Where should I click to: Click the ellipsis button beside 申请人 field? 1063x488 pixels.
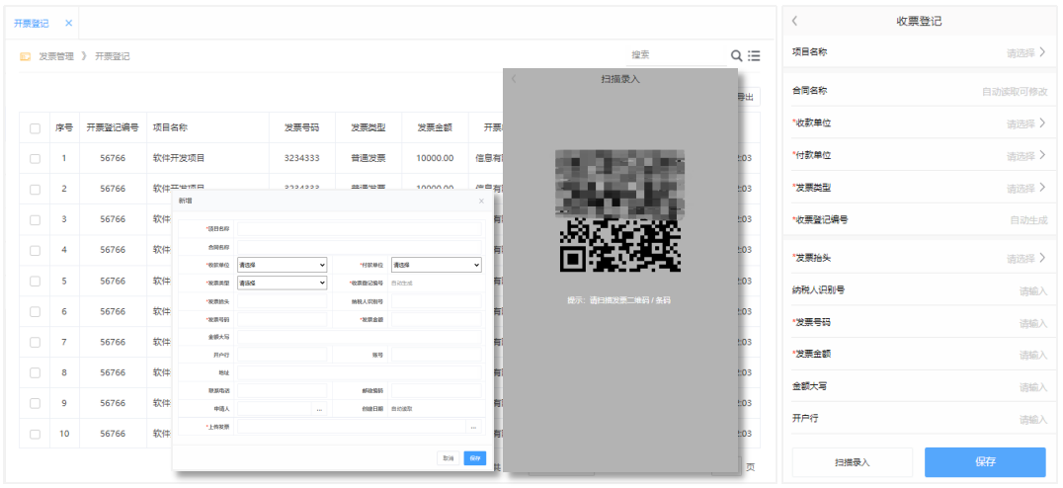[x=319, y=409]
